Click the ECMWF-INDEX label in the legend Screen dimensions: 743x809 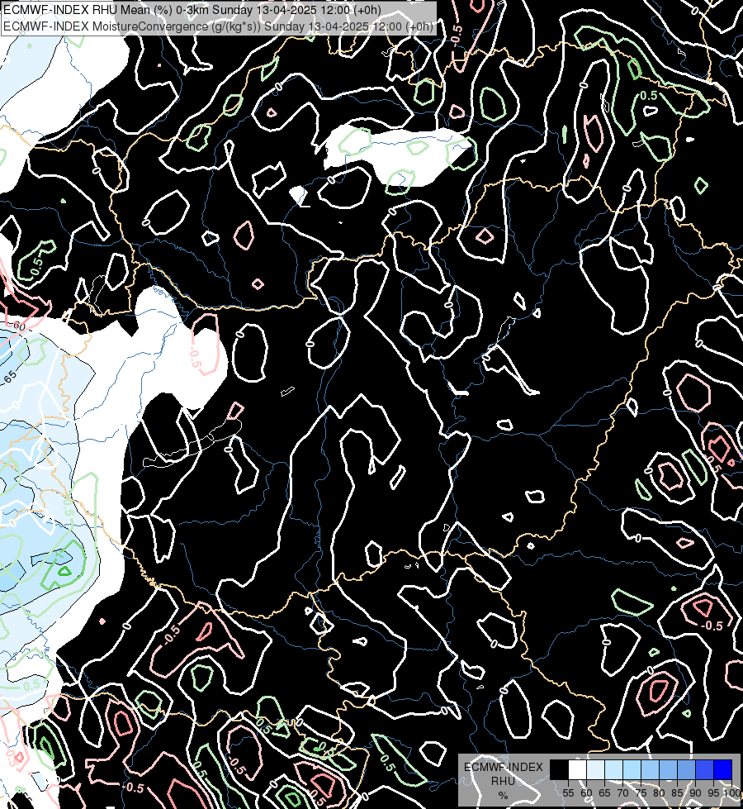[x=504, y=767]
